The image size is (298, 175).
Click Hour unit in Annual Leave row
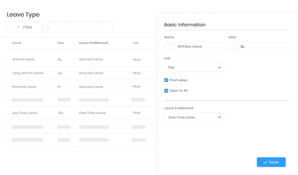(137, 60)
